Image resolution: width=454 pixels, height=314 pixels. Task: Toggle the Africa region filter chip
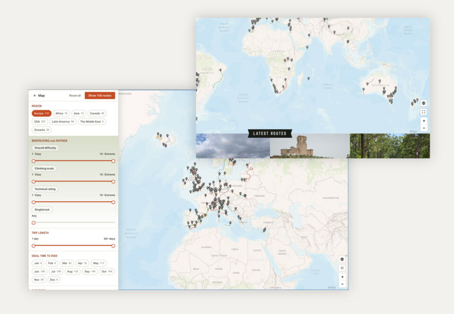[x=61, y=113]
